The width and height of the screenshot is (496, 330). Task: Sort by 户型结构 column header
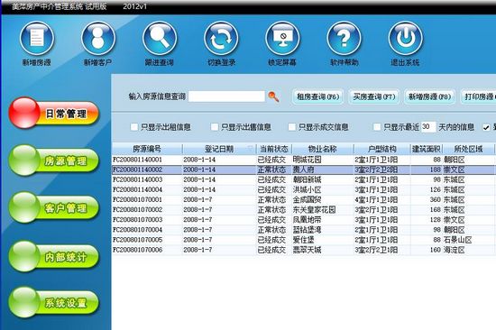(381, 149)
